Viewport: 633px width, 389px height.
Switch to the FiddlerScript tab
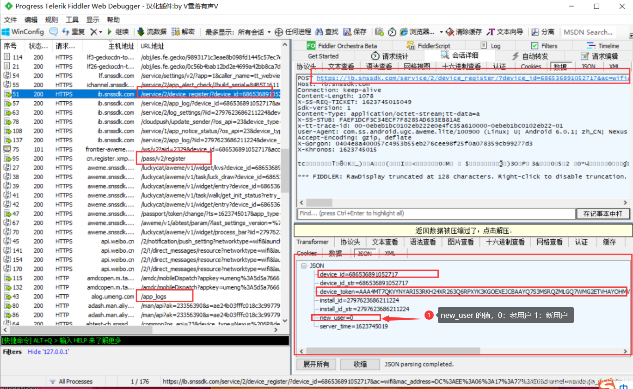(x=429, y=46)
